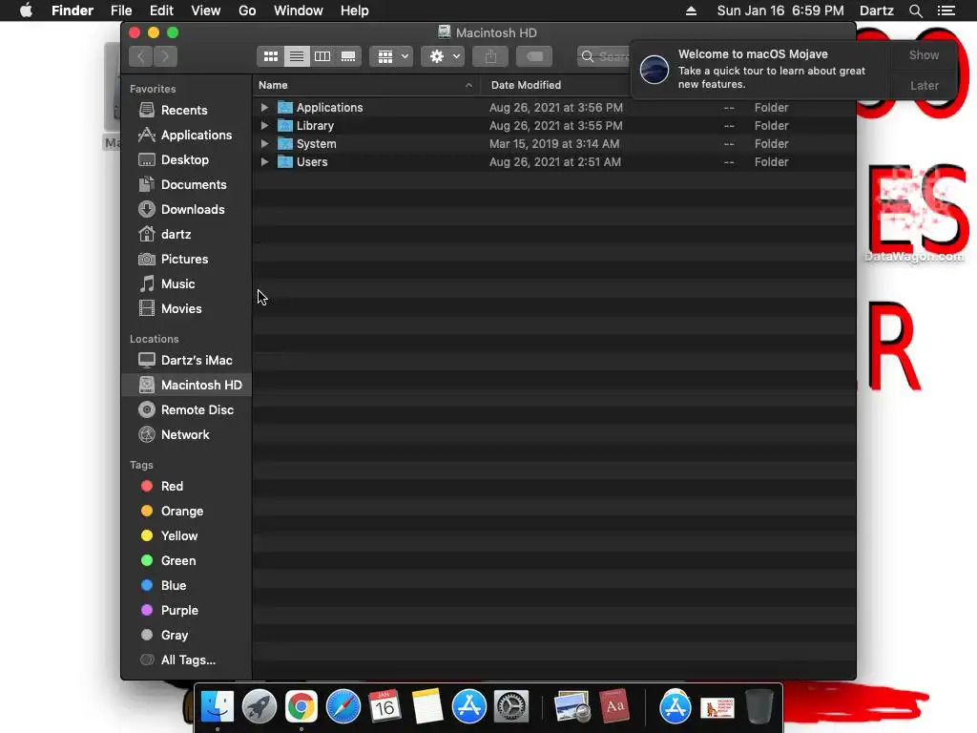Launch Google Chrome from the Dock
The height and width of the screenshot is (733, 977).
301,707
